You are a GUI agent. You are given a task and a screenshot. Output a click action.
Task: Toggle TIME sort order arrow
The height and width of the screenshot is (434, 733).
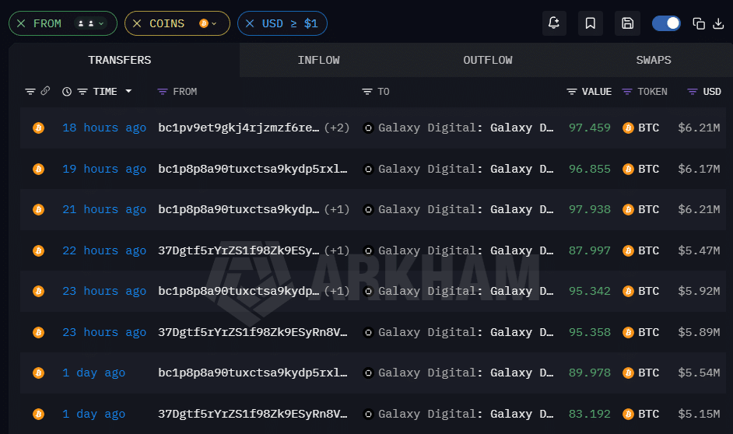(x=128, y=91)
